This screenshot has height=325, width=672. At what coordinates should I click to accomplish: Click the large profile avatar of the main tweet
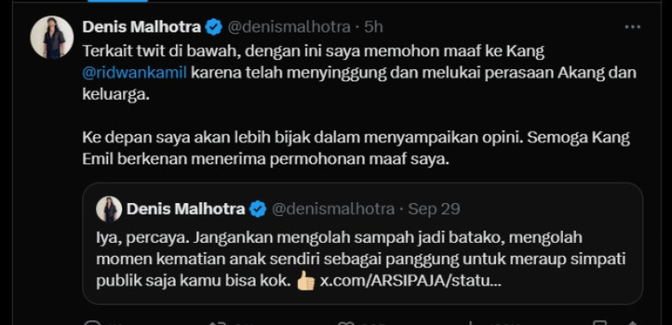click(52, 37)
